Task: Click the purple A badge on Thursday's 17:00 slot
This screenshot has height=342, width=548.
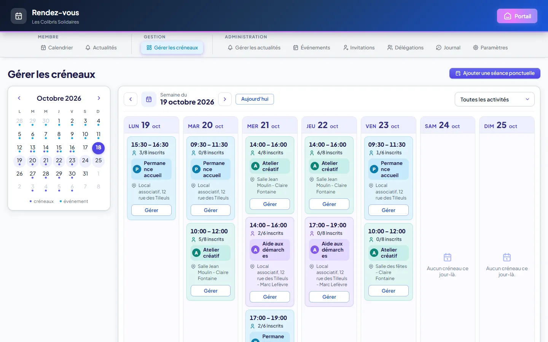Action: point(315,250)
